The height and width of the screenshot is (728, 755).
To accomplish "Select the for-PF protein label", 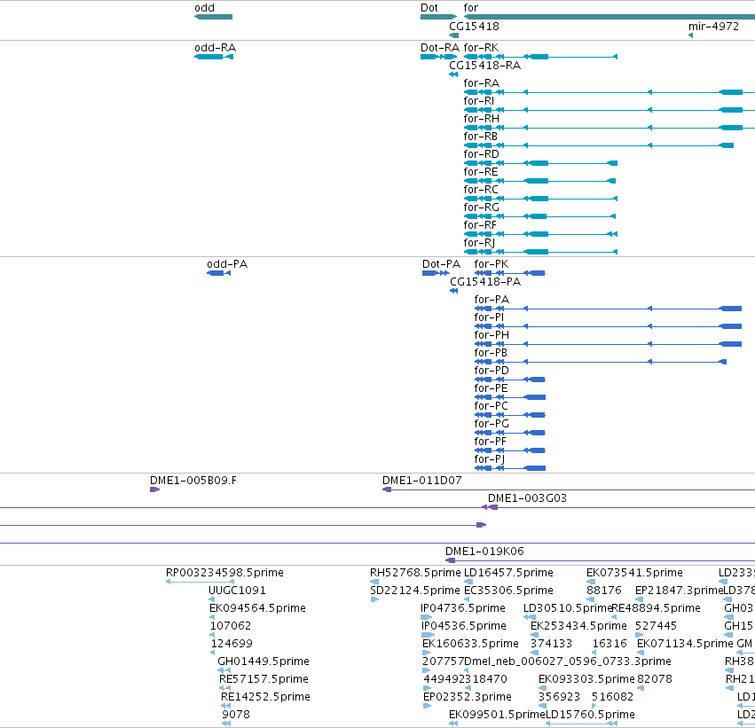I will pos(490,442).
